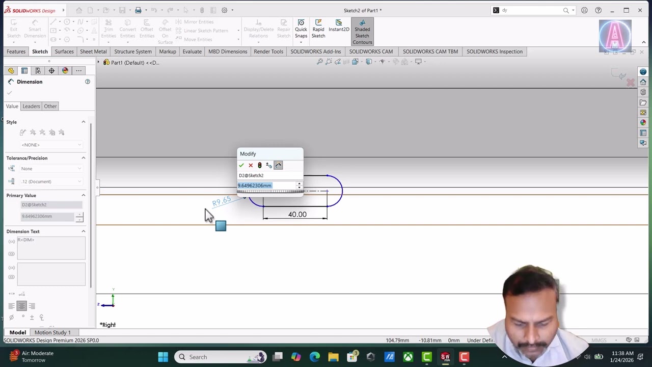
Task: Open File Explorer from the taskbar
Action: [333, 357]
